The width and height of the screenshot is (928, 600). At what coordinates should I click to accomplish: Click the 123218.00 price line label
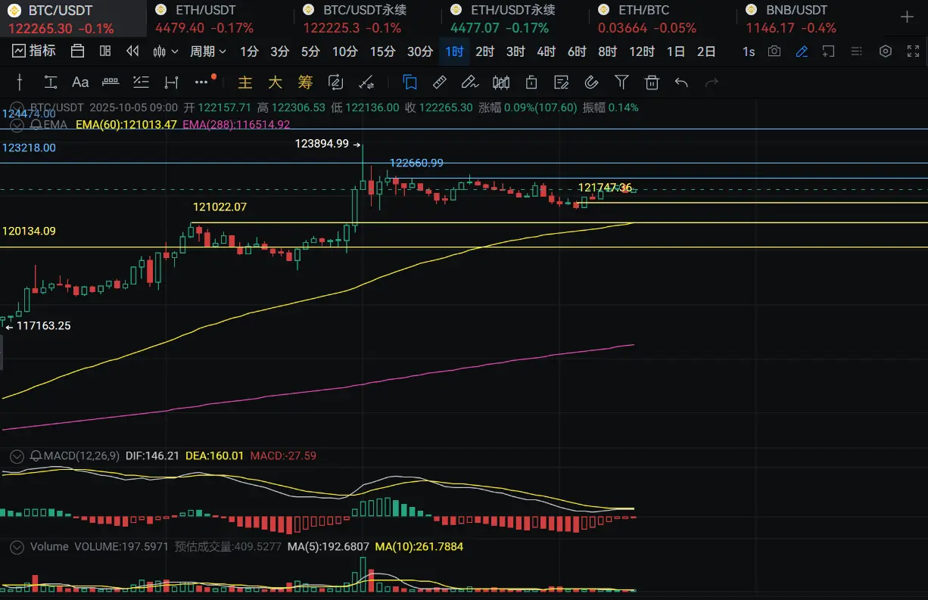point(29,148)
